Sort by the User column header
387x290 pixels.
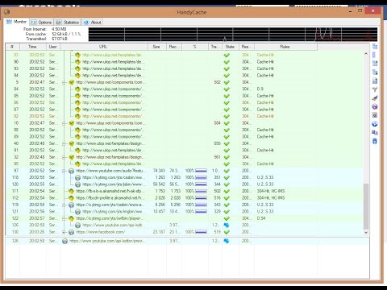[x=53, y=47]
